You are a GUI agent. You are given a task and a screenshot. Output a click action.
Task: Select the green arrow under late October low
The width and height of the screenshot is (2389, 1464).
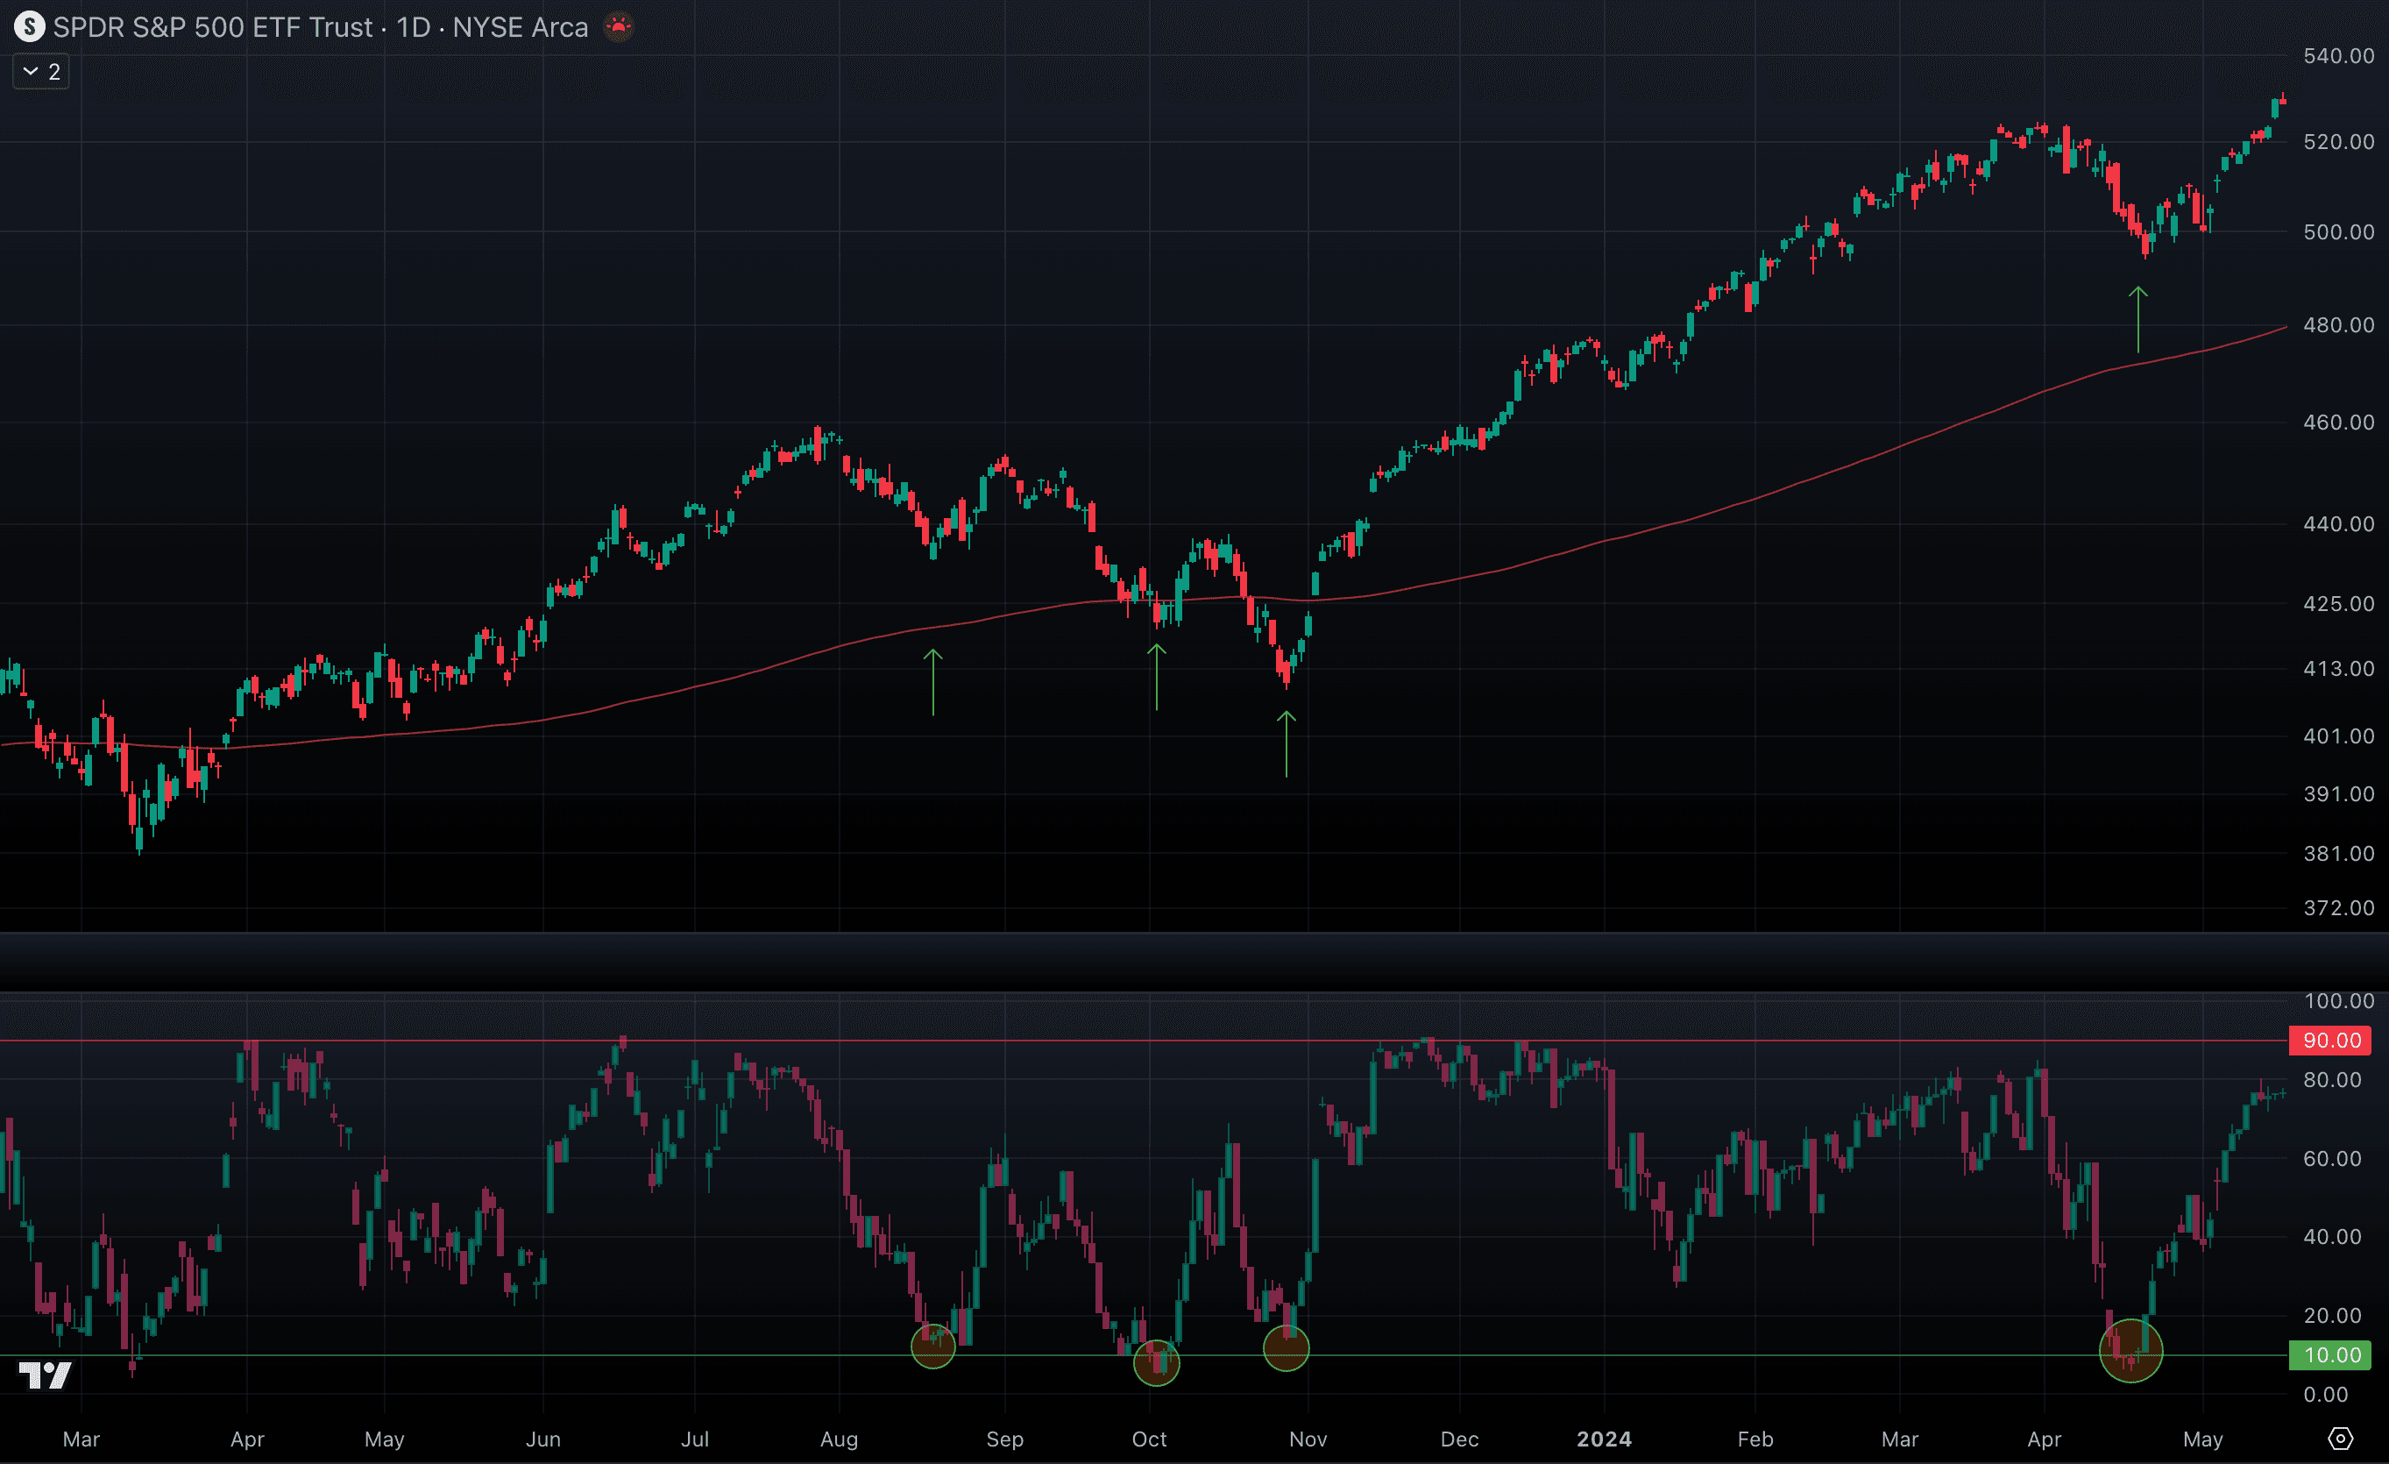(1287, 744)
